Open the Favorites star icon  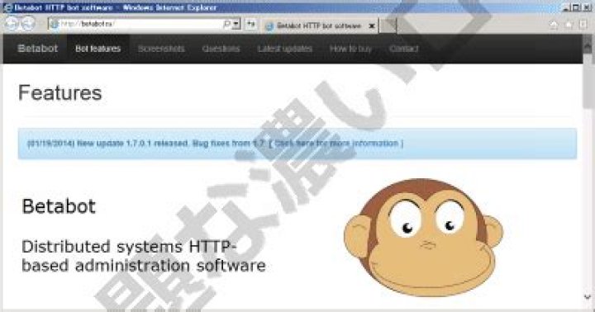pyautogui.click(x=569, y=25)
